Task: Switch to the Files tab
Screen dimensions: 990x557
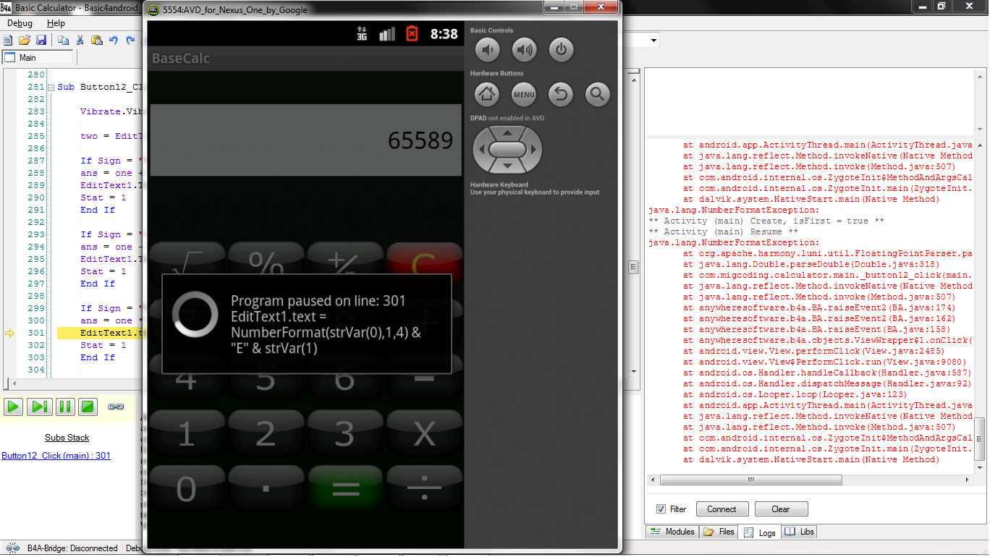Action: (719, 532)
